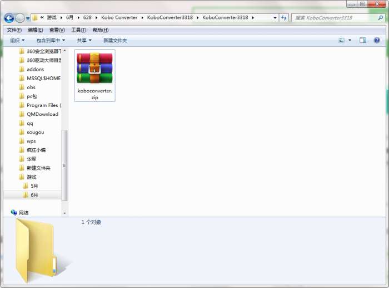Open the recent pages dropdown arrow
Image resolution: width=389 pixels, height=288 pixels.
(28, 18)
